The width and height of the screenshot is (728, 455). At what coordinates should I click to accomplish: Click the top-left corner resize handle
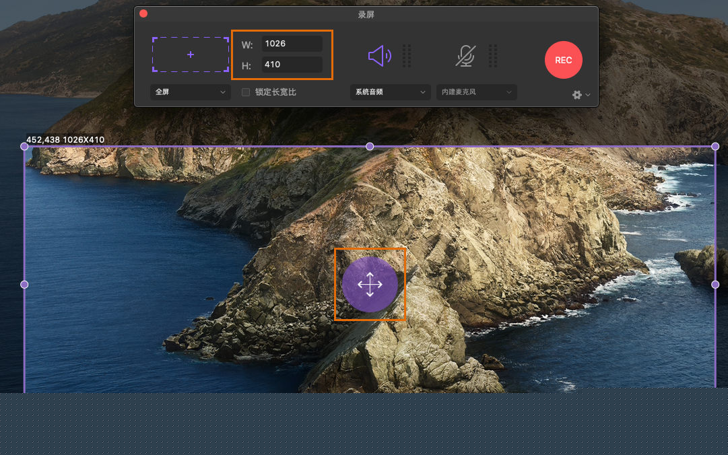click(25, 146)
